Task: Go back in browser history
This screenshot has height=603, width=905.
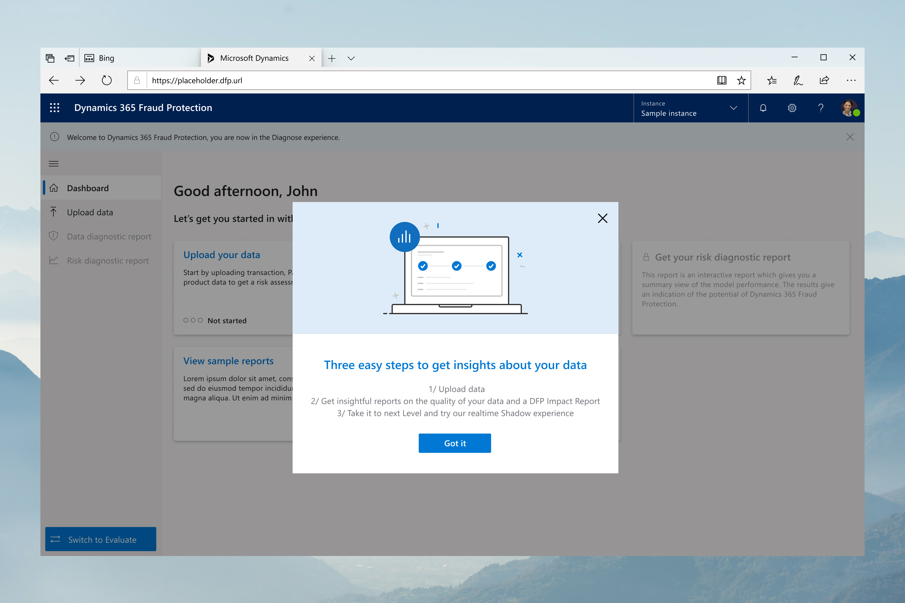Action: pyautogui.click(x=54, y=81)
